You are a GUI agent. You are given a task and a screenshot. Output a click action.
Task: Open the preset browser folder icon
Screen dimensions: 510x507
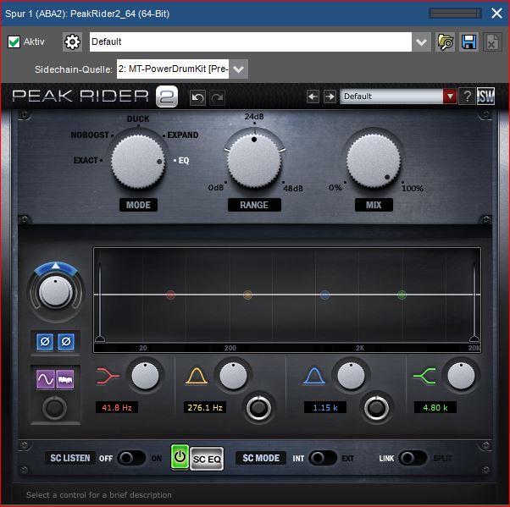pyautogui.click(x=445, y=41)
